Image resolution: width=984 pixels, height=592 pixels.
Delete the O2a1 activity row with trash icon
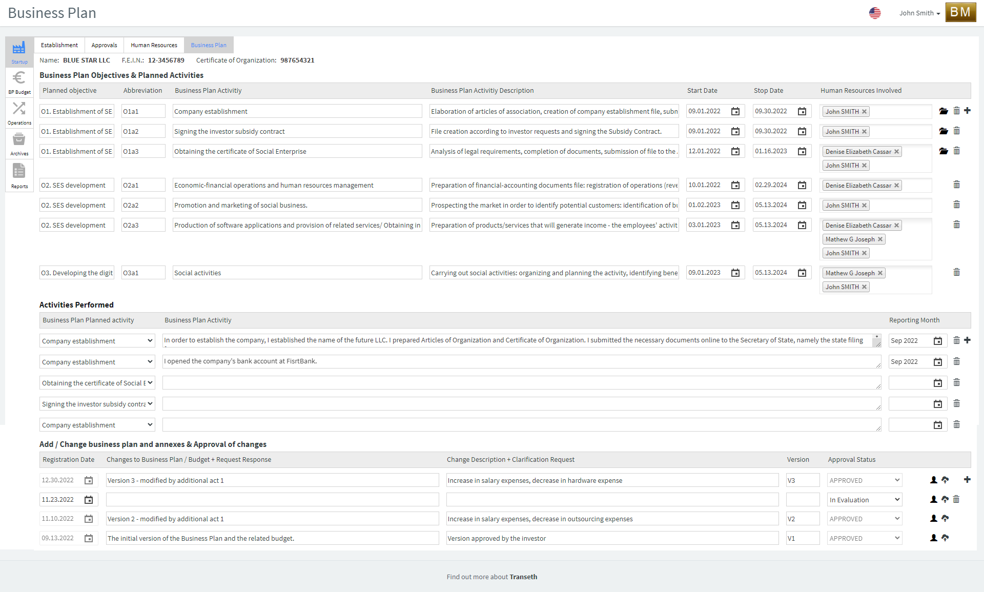click(x=956, y=185)
